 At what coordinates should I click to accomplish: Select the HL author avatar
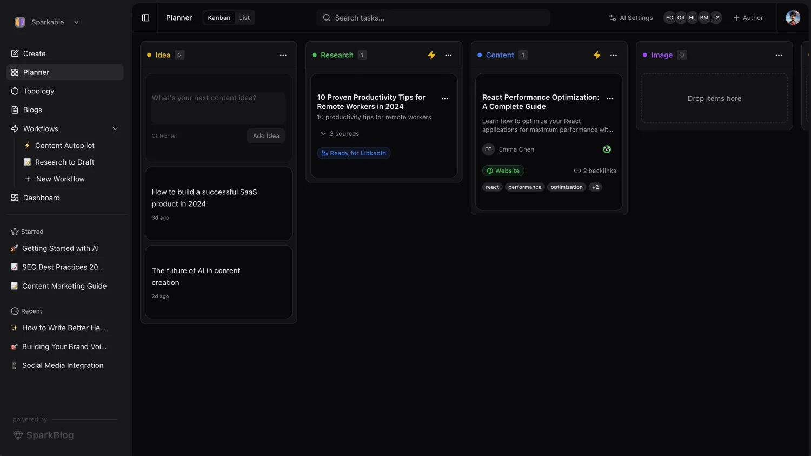point(693,18)
